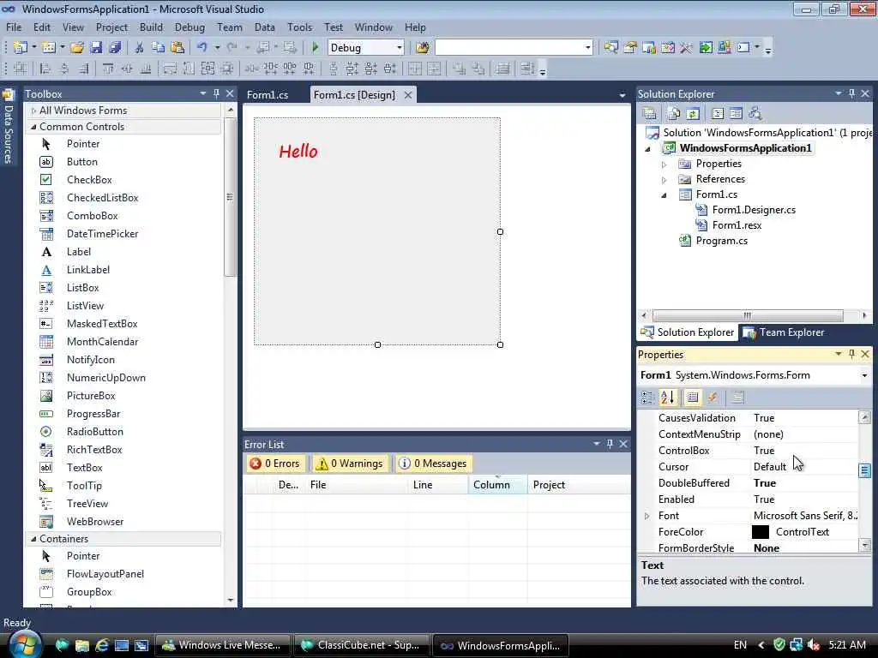878x658 pixels.
Task: Collapse the Common Controls group
Action: click(x=33, y=127)
